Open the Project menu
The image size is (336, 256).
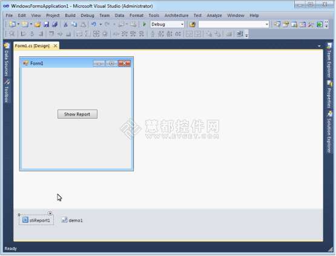coord(53,15)
